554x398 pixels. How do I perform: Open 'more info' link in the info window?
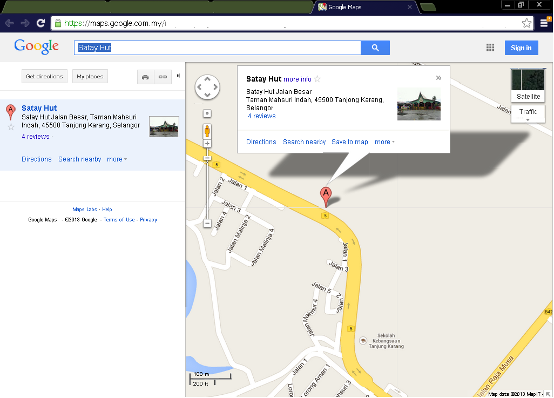(x=298, y=79)
